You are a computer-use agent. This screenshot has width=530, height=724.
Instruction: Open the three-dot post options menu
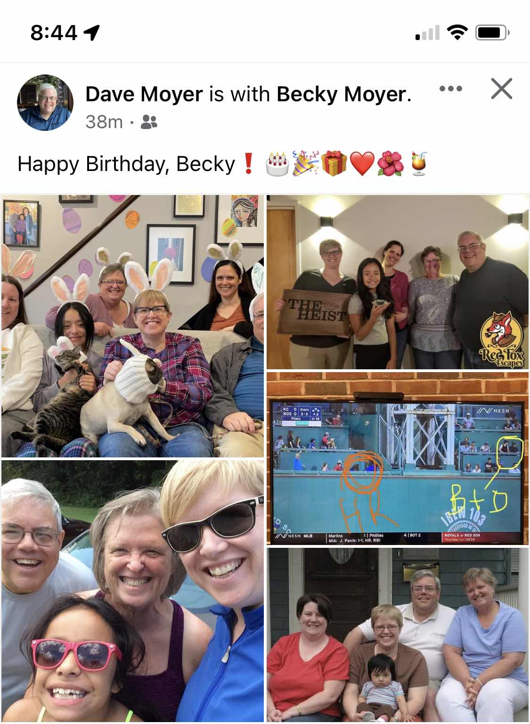click(450, 89)
